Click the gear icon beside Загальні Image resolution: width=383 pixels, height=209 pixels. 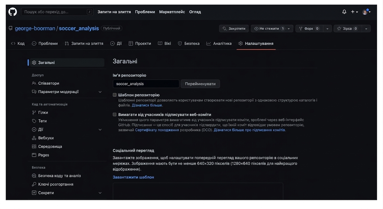click(34, 63)
